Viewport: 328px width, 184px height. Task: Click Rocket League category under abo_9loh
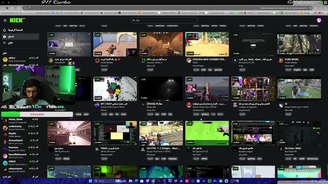coord(245,152)
